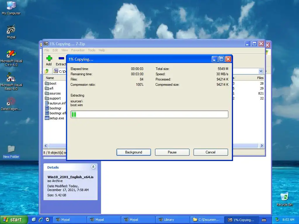This screenshot has width=299, height=224.
Task: Click the Size: 5.42 GB text in Details
Action: pyautogui.click(x=57, y=195)
